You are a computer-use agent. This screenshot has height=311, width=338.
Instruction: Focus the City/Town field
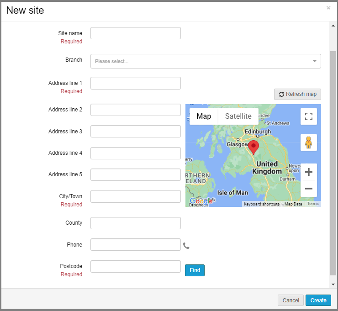click(x=136, y=196)
